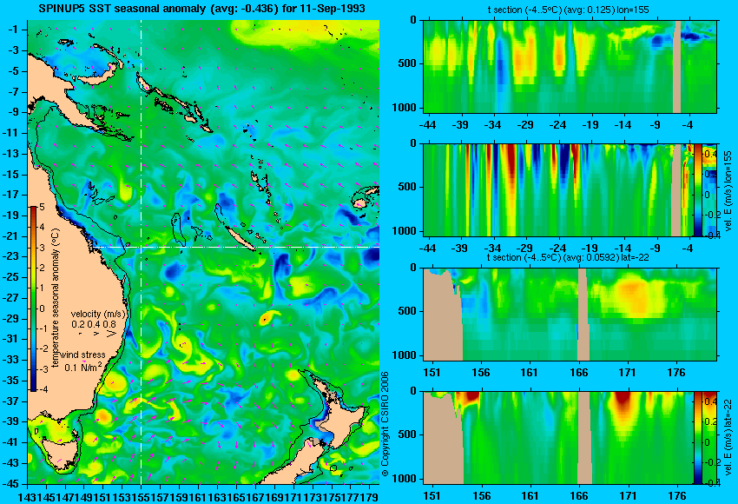Click the '166' tick under lat=-22 temperature section
Image resolution: width=738 pixels, height=504 pixels.
coord(578,372)
